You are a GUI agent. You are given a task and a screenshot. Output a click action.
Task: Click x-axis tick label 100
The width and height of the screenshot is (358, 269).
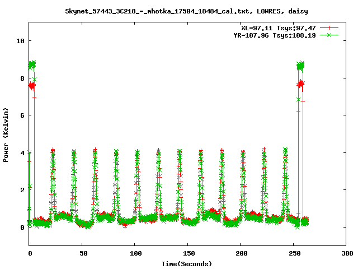click(135, 253)
